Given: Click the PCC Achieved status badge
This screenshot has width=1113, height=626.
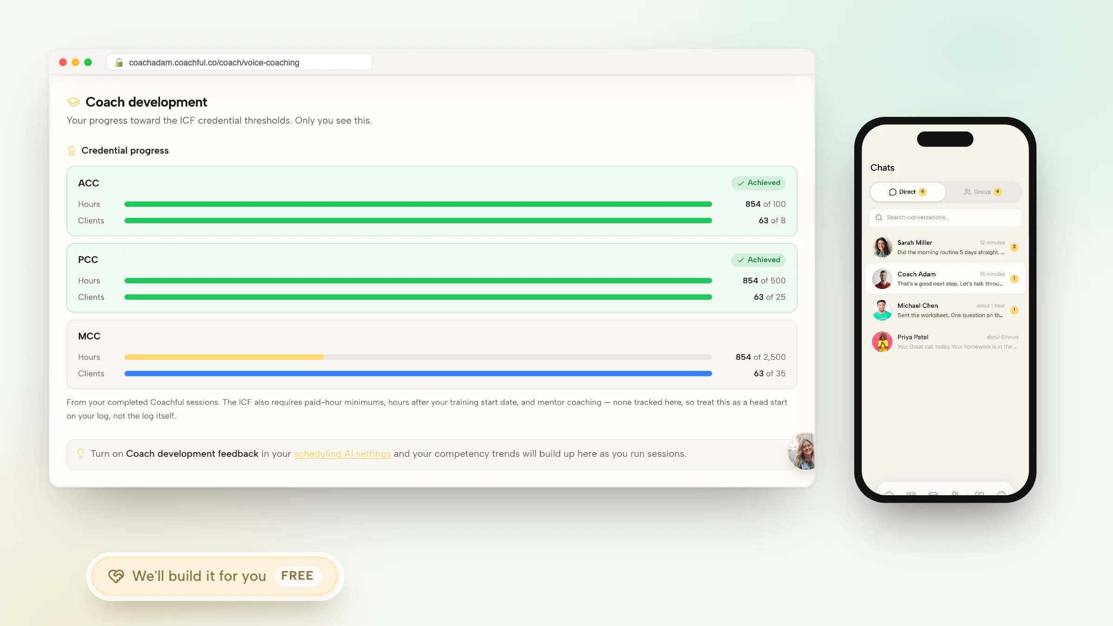Looking at the screenshot, I should [759, 260].
